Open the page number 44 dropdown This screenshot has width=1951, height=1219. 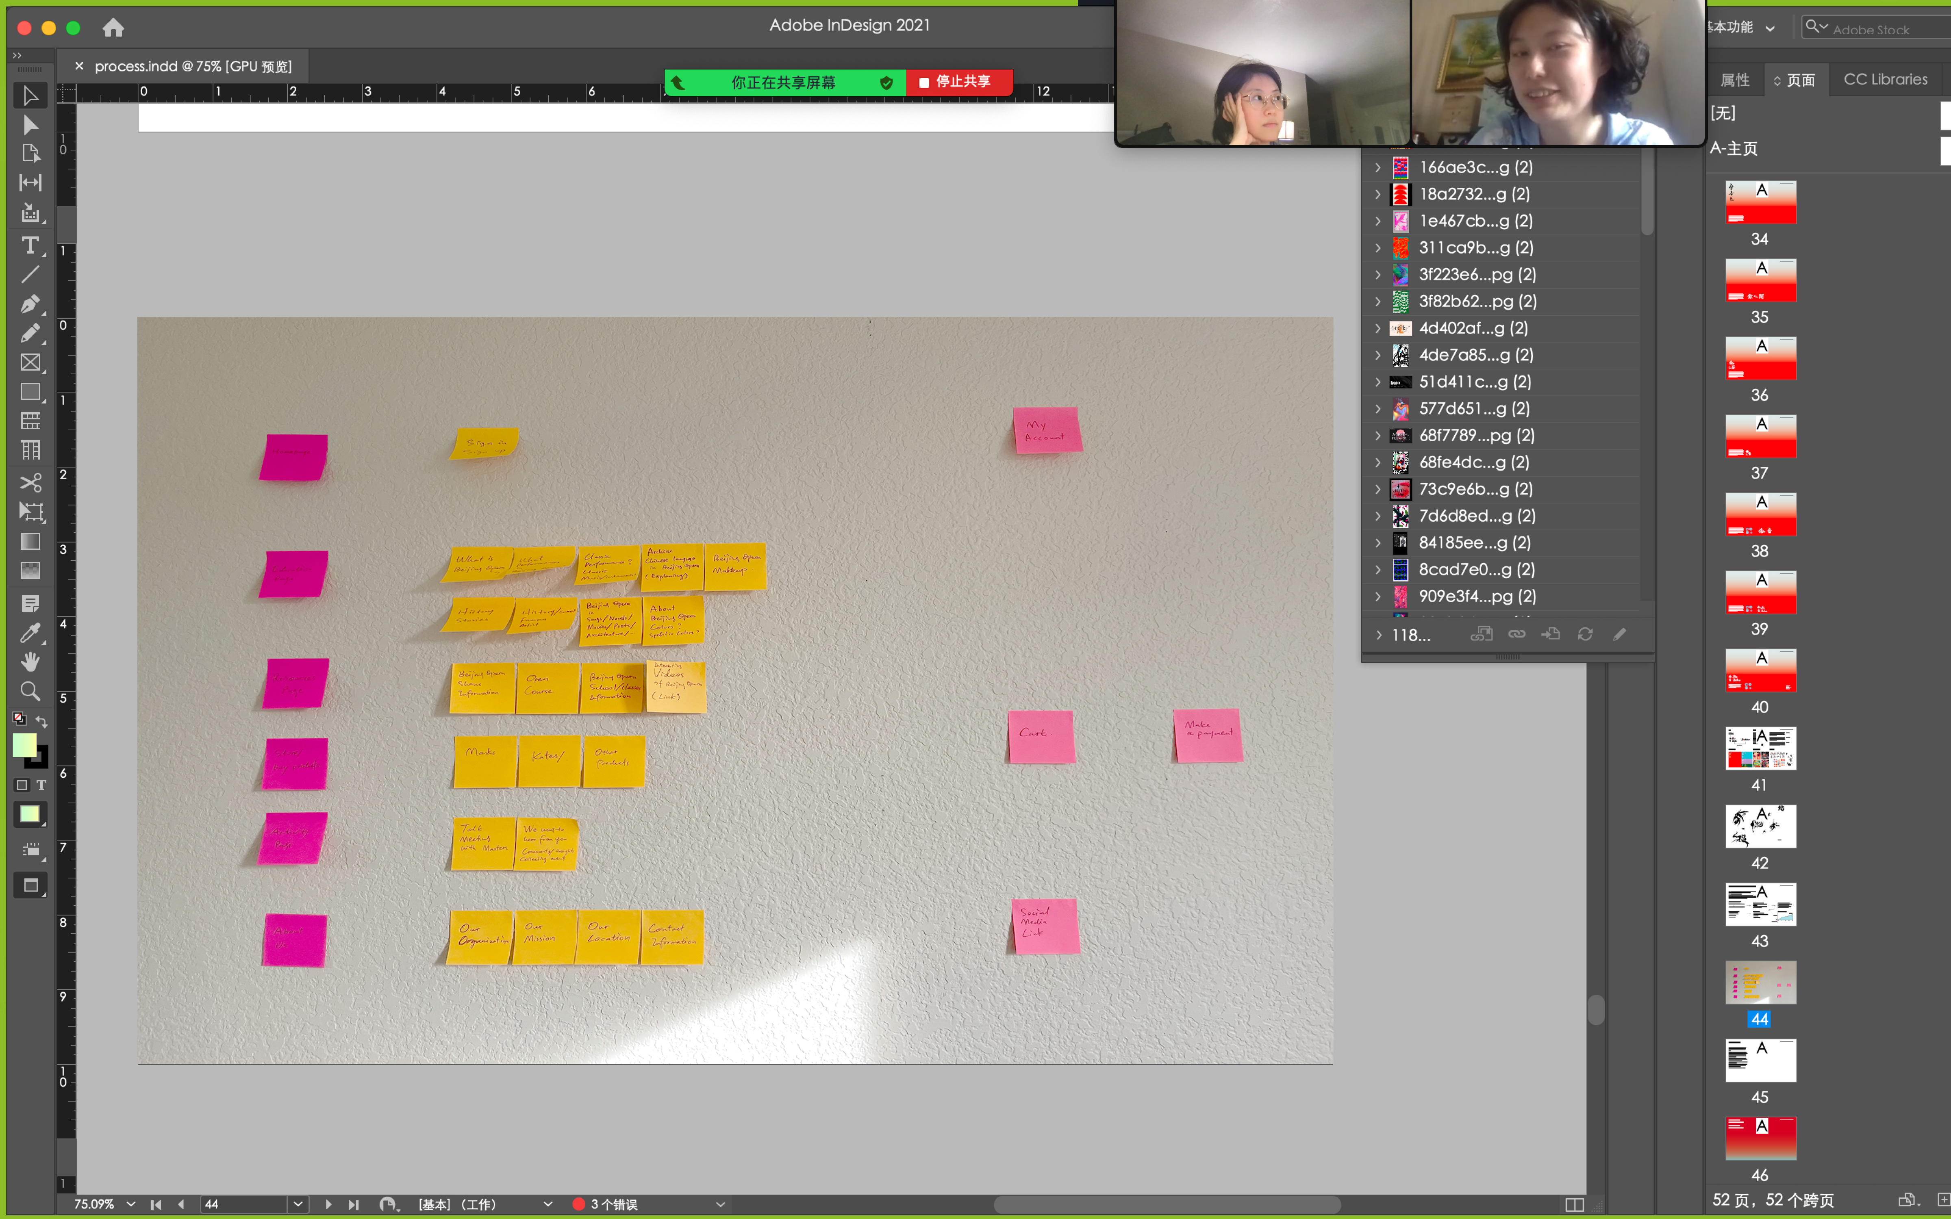pyautogui.click(x=298, y=1204)
